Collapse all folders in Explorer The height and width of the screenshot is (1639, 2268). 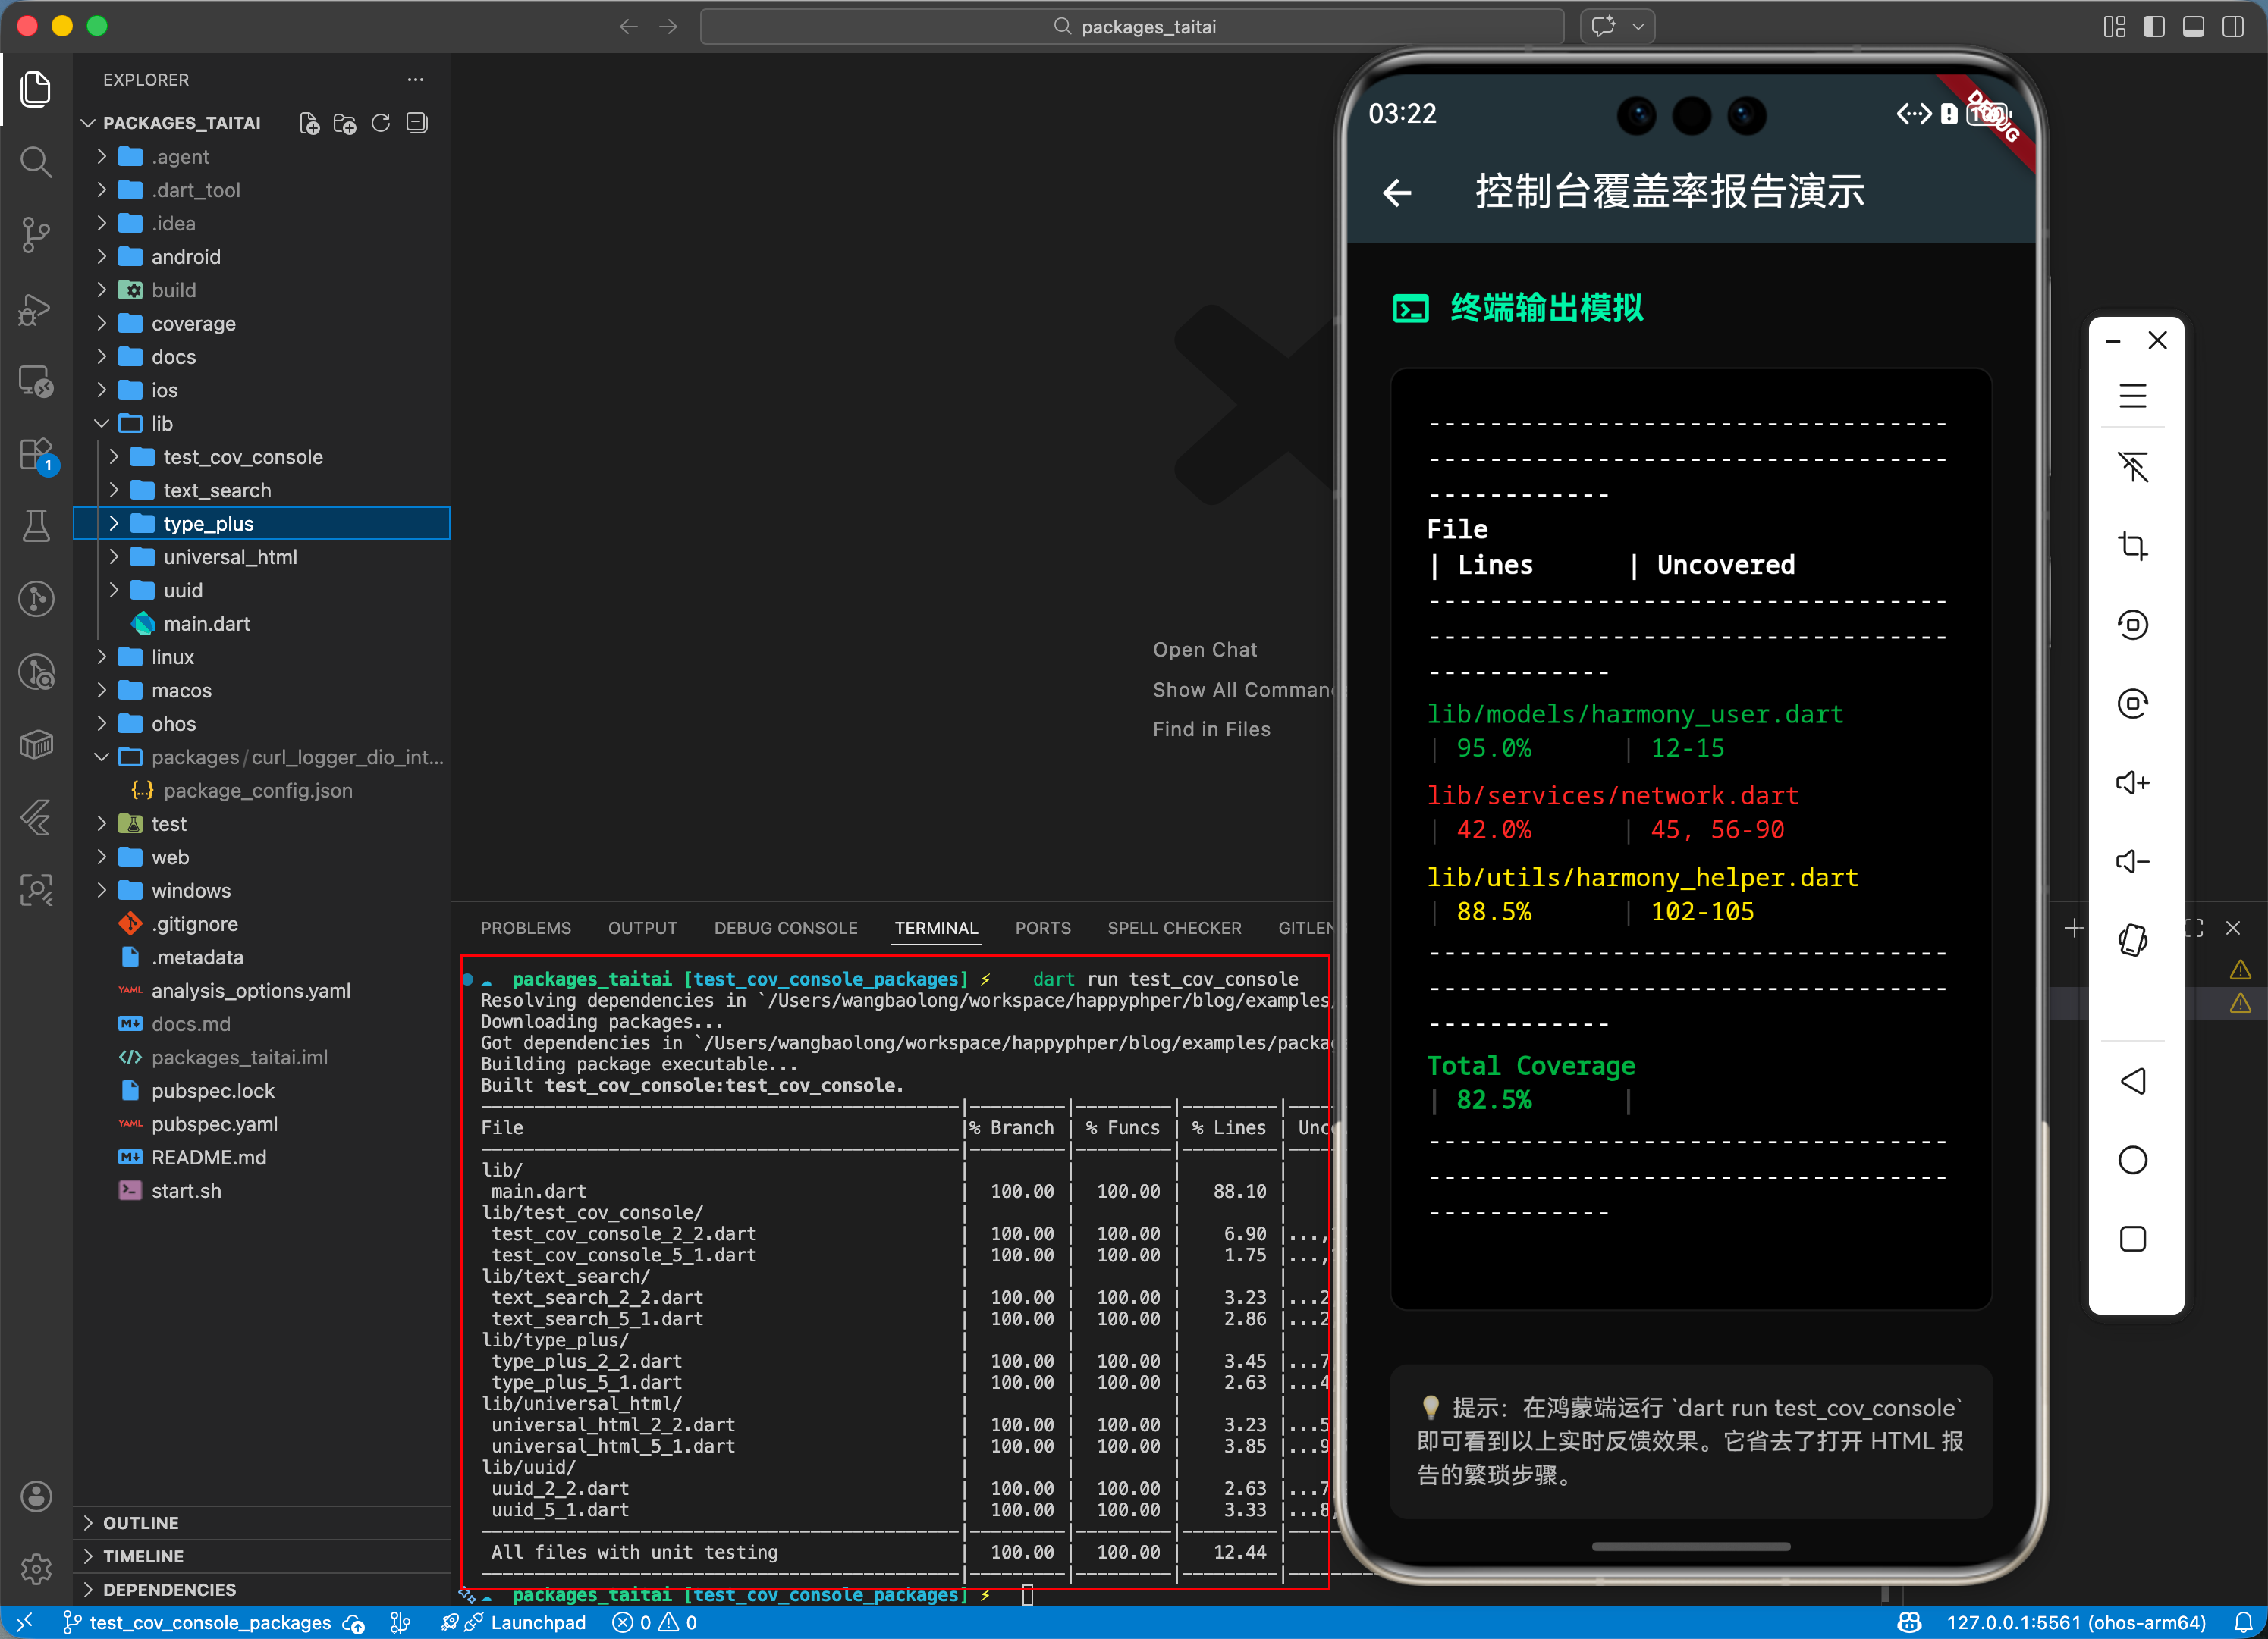click(417, 123)
